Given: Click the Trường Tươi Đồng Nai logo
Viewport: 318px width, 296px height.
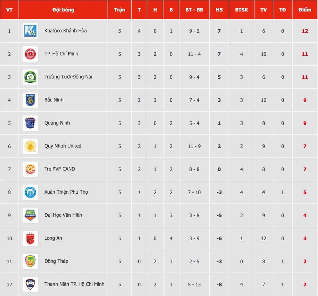Looking at the screenshot, I should (31, 77).
